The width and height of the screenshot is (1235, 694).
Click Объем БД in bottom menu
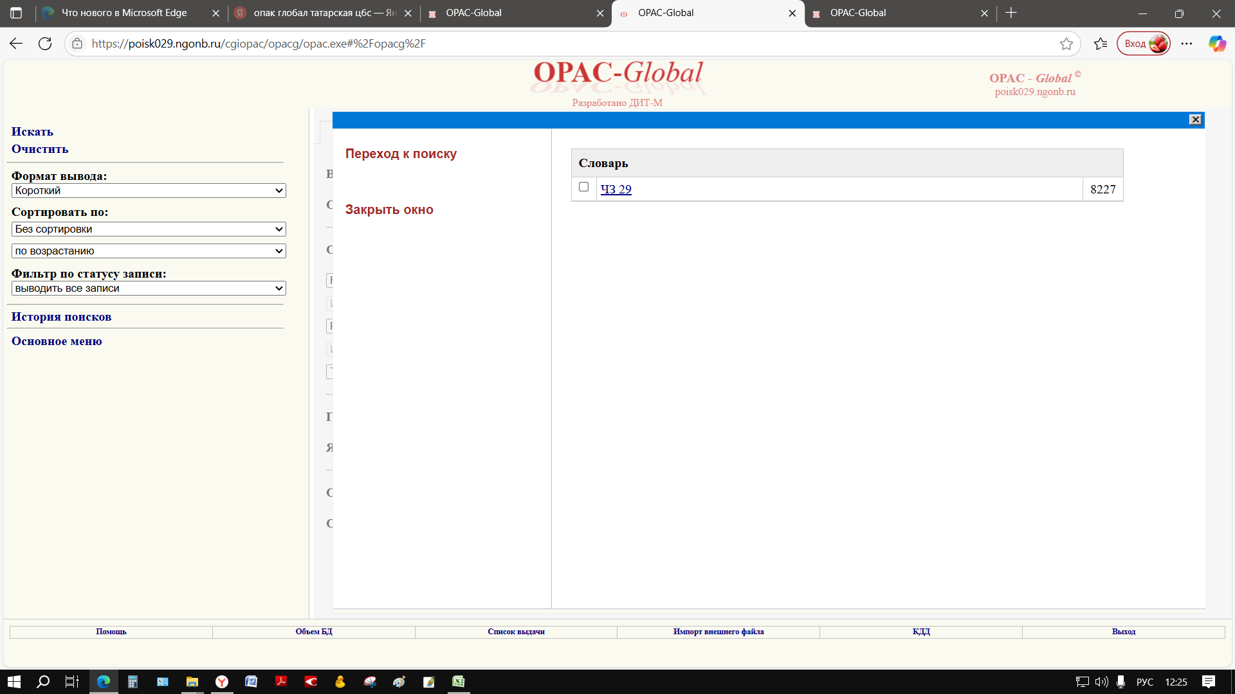[314, 632]
